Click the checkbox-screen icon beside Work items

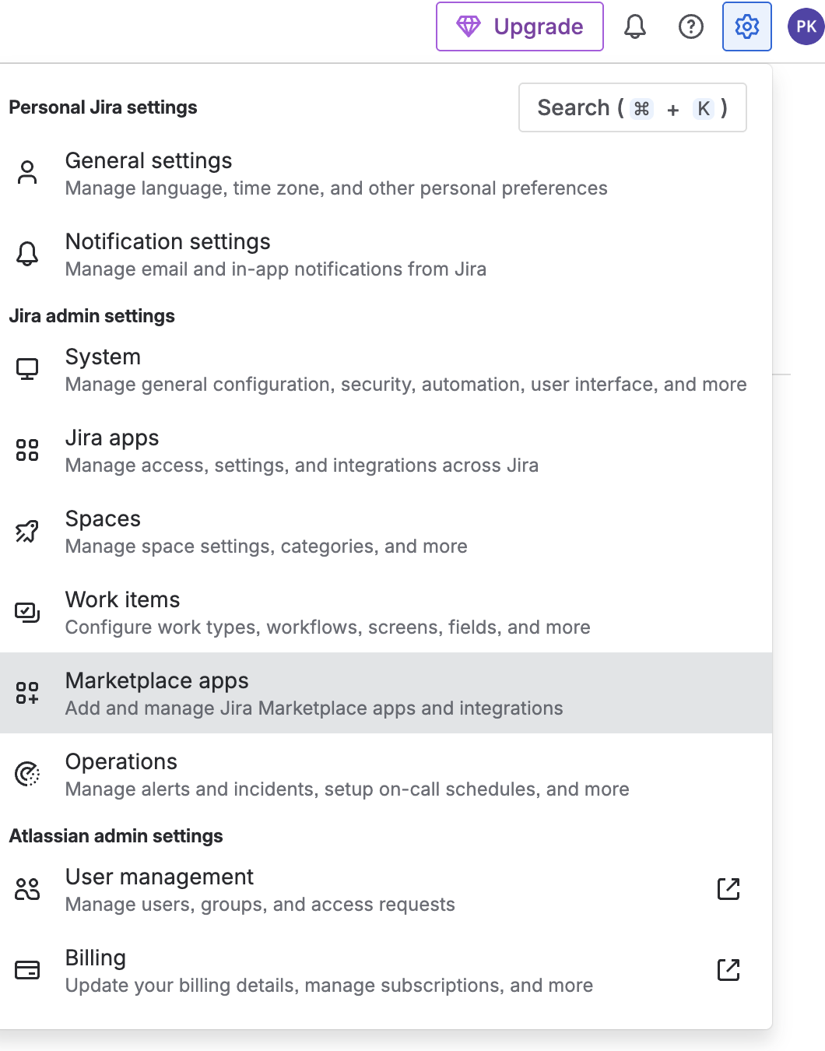(27, 613)
